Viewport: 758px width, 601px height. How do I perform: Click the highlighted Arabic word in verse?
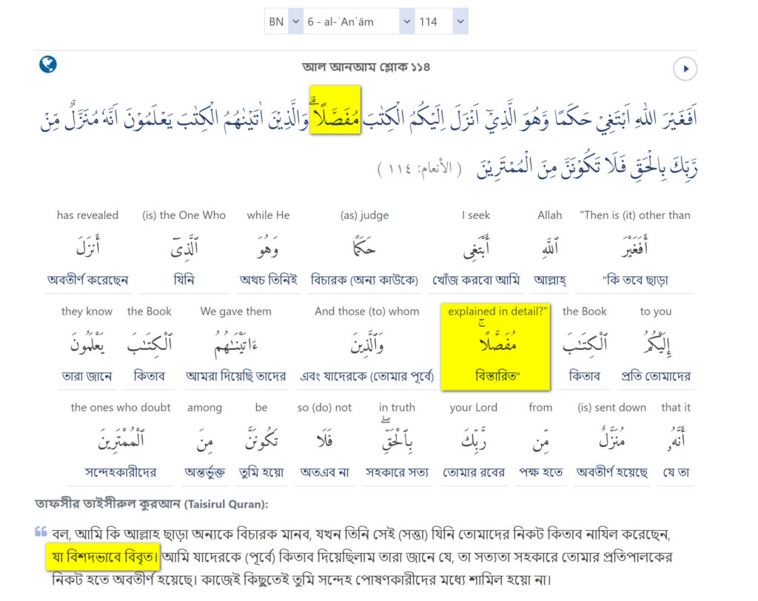point(335,111)
